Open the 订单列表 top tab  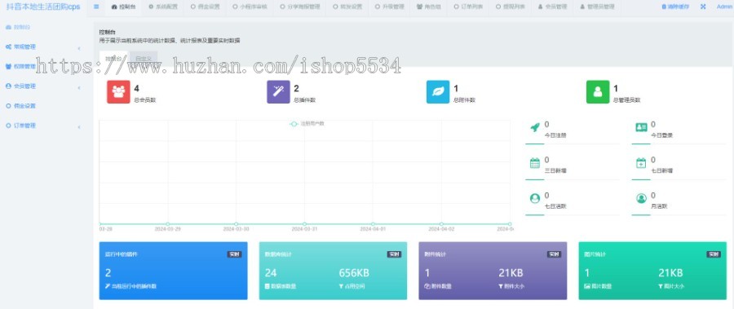pos(468,7)
